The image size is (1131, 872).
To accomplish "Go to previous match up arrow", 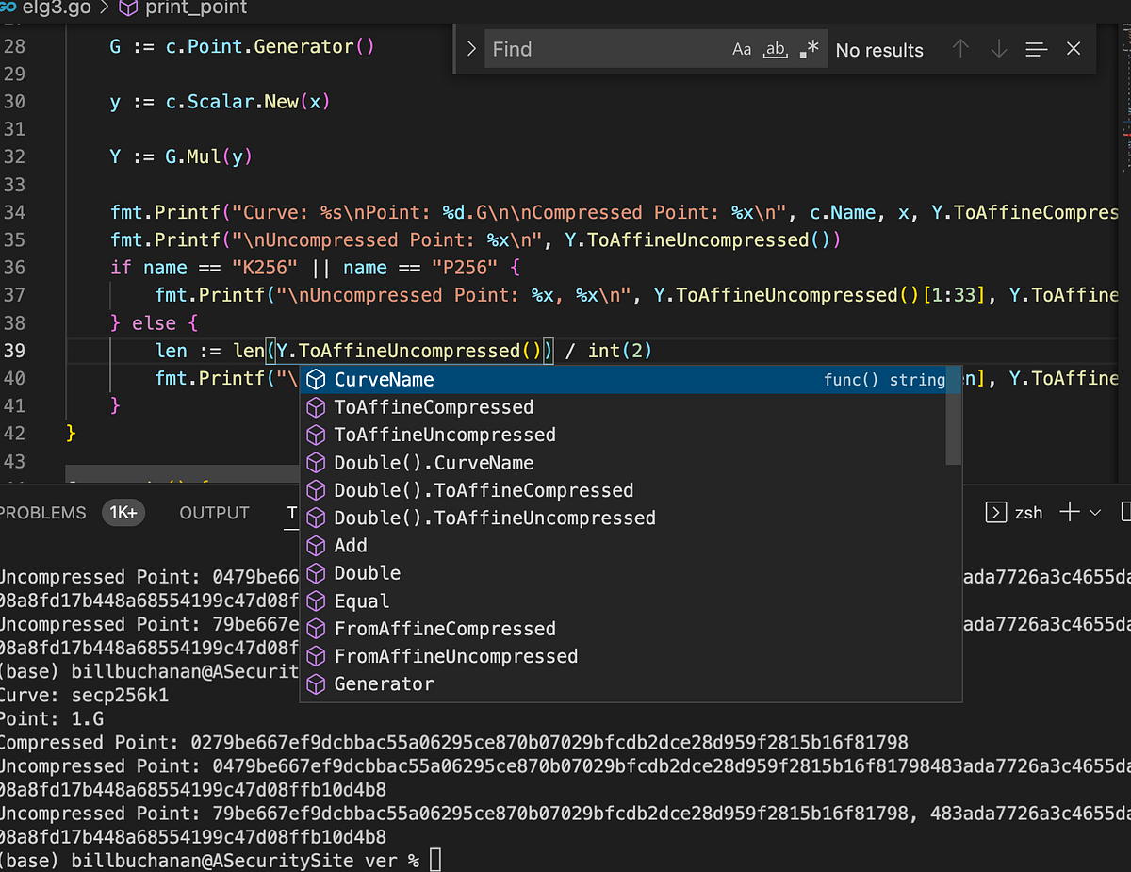I will coord(960,49).
